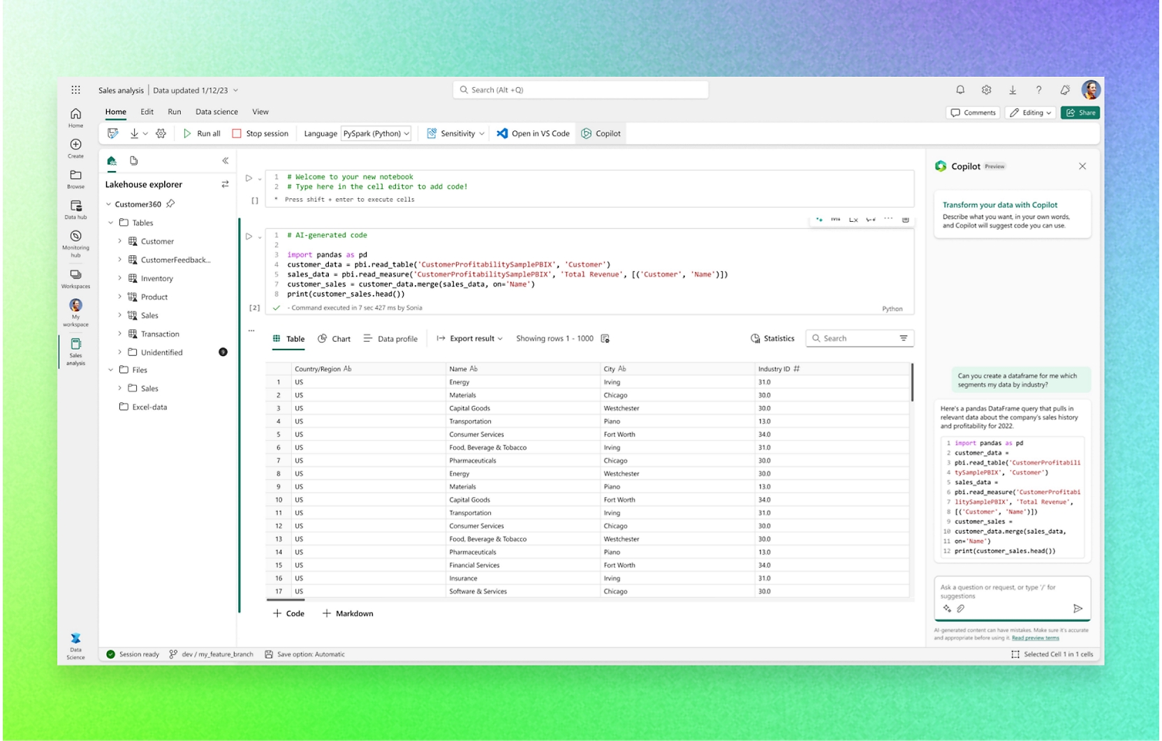Open the Edit menu tab
1162x741 pixels.
click(147, 112)
